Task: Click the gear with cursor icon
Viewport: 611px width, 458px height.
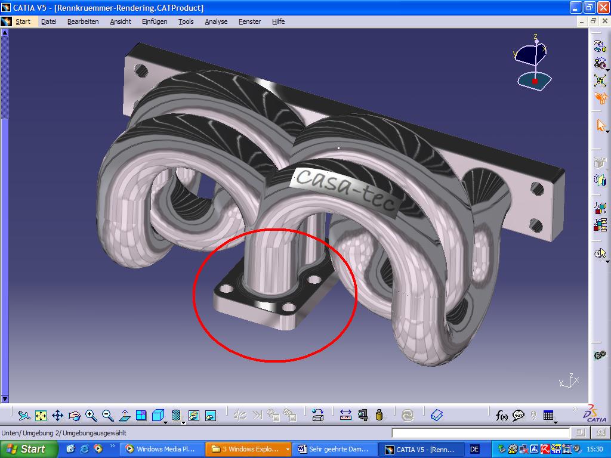Action: [x=600, y=253]
